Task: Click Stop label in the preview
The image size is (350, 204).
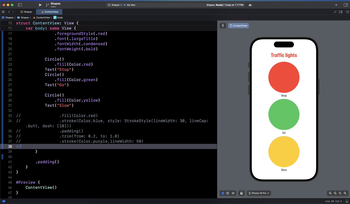Action: pyautogui.click(x=284, y=96)
